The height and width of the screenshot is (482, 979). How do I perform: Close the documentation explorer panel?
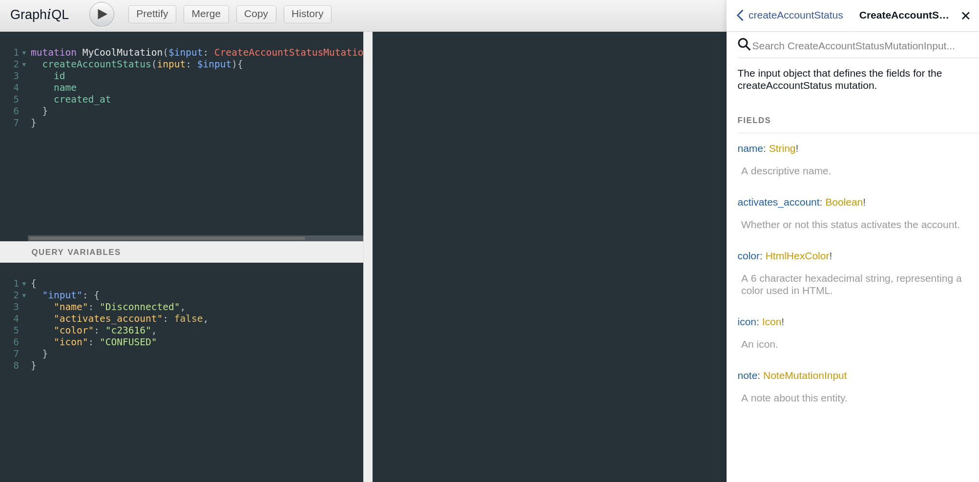click(965, 16)
